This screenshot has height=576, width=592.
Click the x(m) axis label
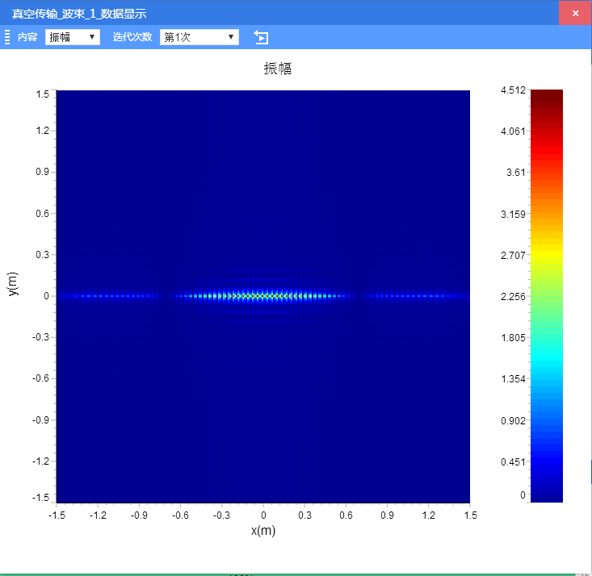click(263, 530)
